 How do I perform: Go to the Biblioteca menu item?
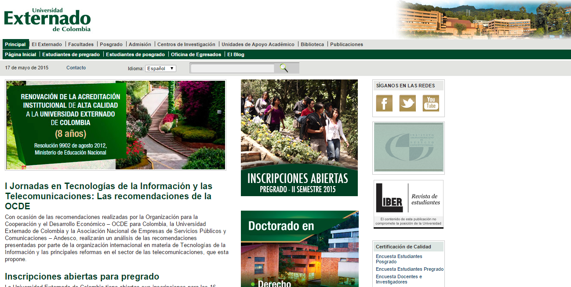click(312, 44)
